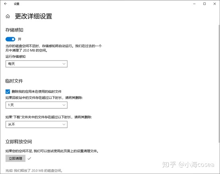The height and width of the screenshot is (174, 220).
Task: Open the 运行存储感知 dropdown showing 每天
Action: click(37, 64)
